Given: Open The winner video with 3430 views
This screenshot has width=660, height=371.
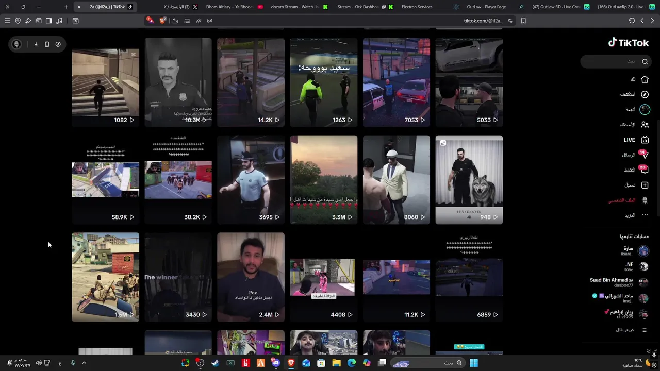Looking at the screenshot, I should tap(178, 277).
